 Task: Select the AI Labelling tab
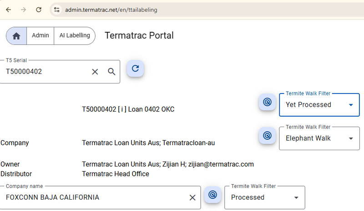[75, 35]
